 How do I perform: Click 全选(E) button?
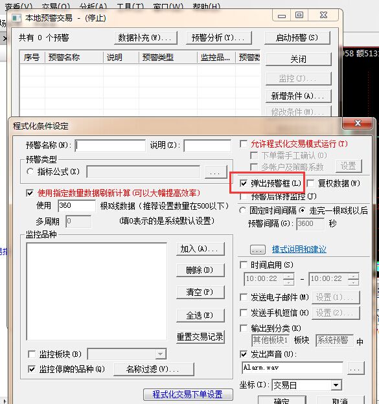point(200,315)
